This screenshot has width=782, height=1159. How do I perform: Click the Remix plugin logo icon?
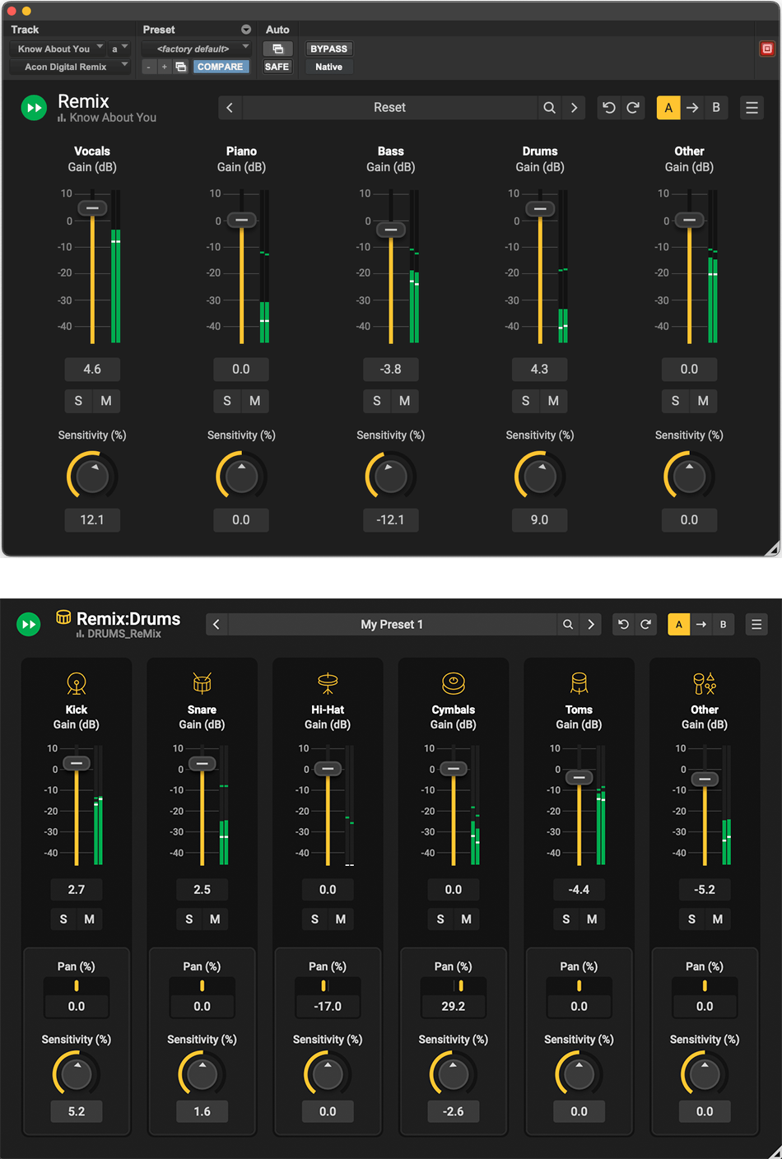(x=34, y=107)
